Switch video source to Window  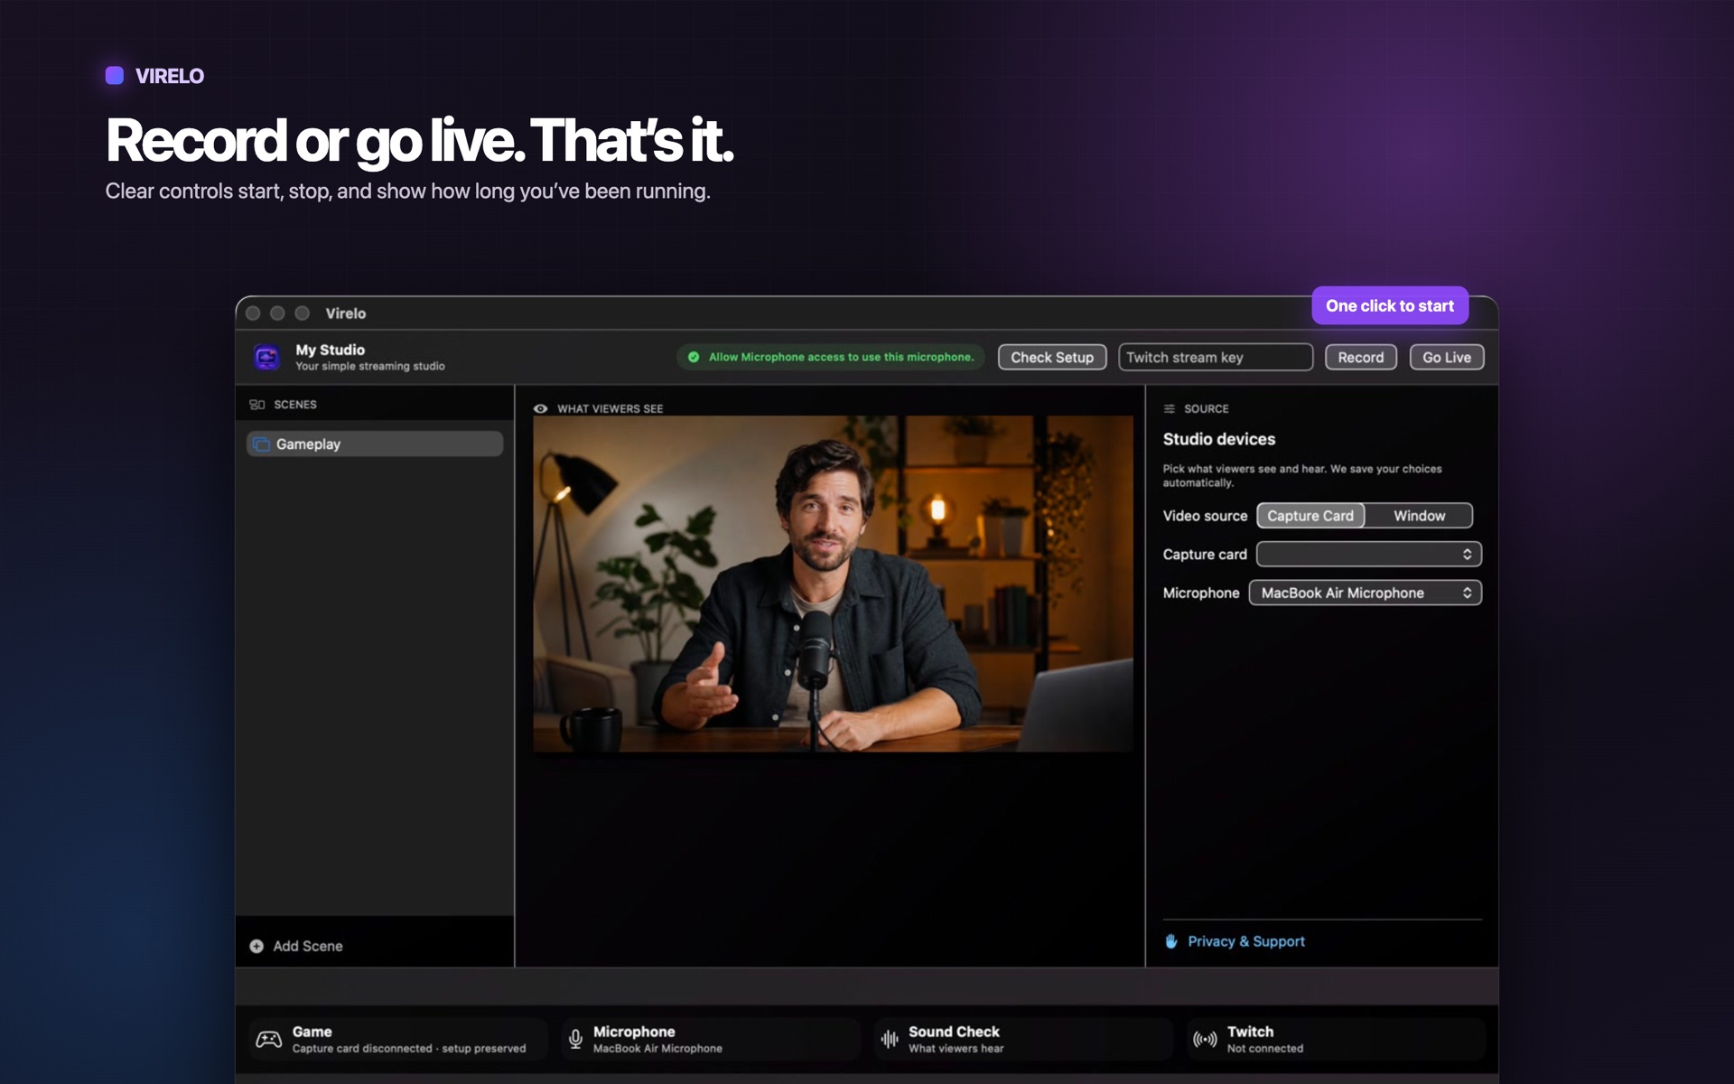[1419, 516]
